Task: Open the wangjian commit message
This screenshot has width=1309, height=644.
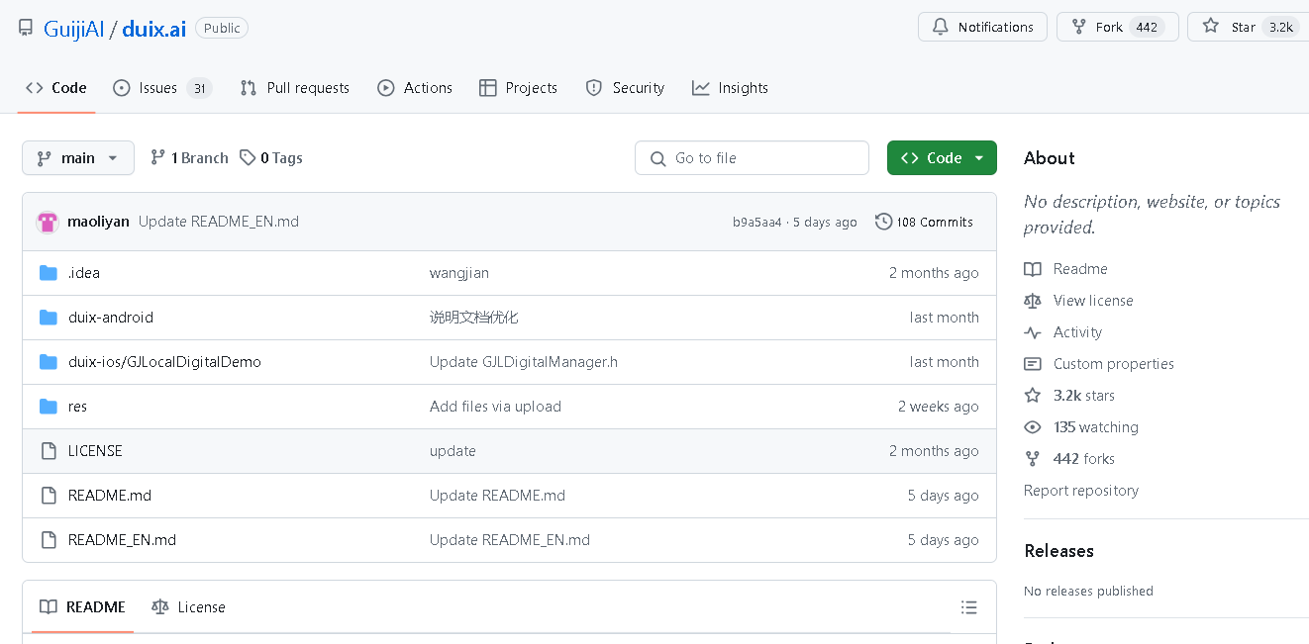Action: click(459, 273)
